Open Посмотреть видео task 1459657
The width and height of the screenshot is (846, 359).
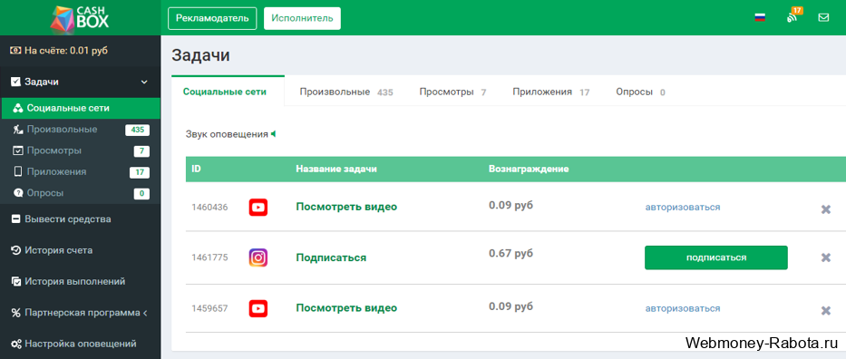tap(346, 308)
